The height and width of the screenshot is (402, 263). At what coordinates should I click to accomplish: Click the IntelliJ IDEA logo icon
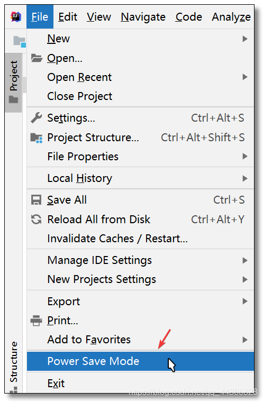(16, 17)
